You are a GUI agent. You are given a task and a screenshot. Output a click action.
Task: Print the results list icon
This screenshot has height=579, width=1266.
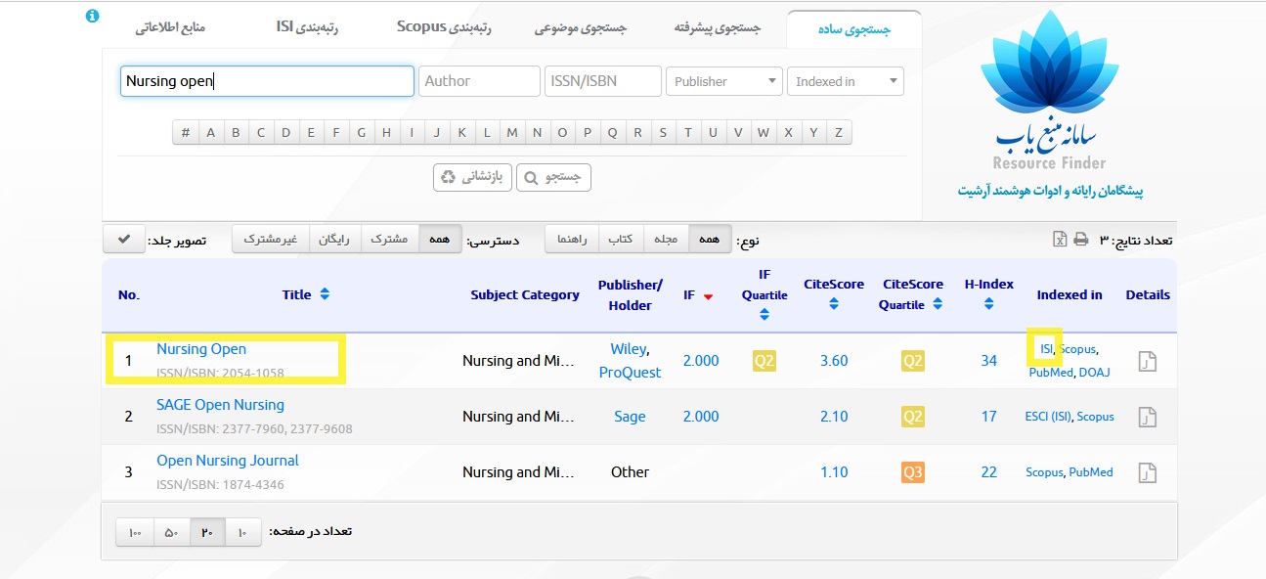tap(1080, 240)
